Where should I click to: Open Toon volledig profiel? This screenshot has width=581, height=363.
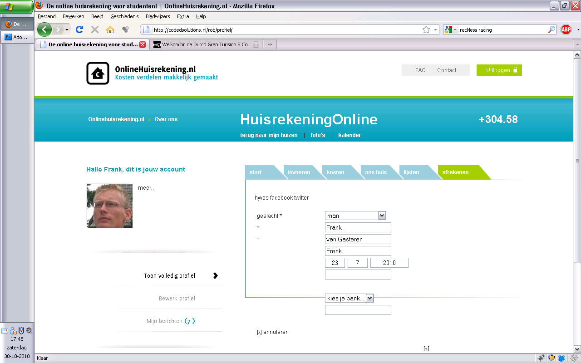coord(170,276)
